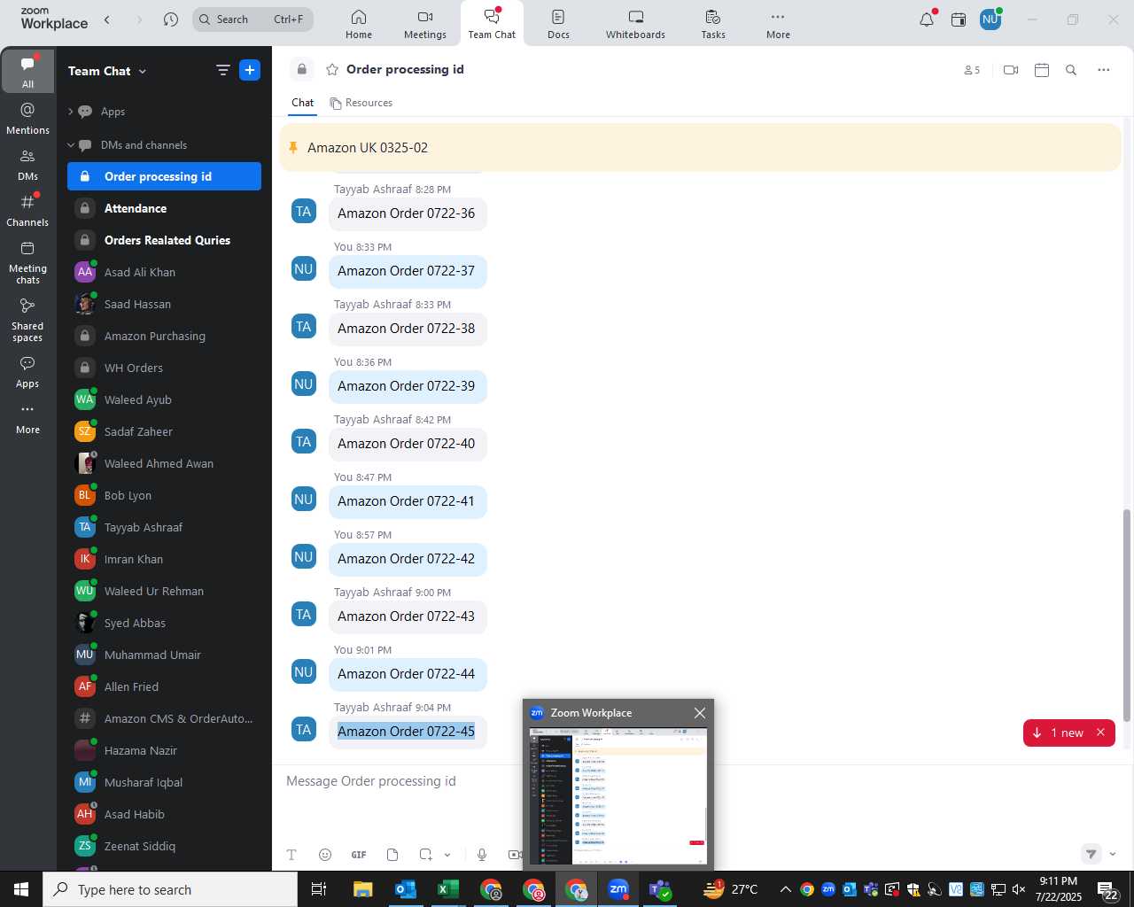
Task: Open the Windows Start menu
Action: [x=21, y=889]
